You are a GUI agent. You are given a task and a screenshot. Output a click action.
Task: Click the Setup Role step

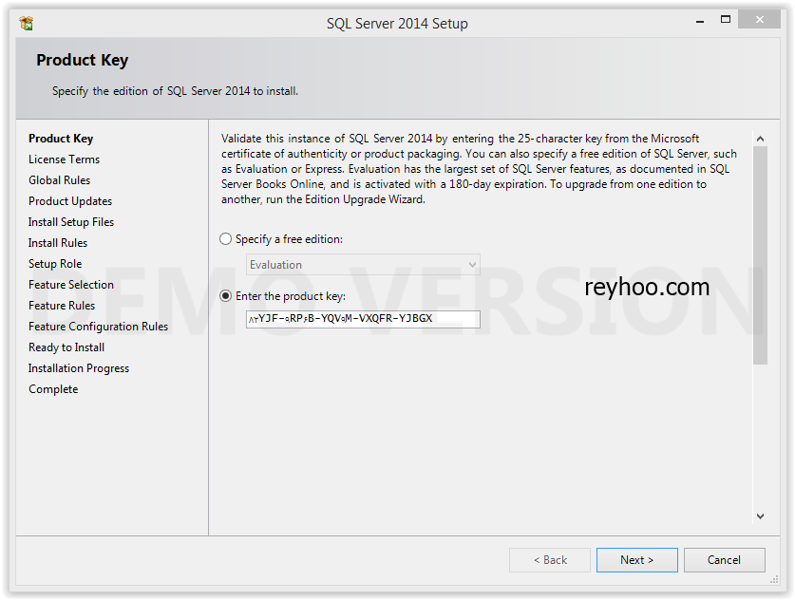click(x=55, y=264)
